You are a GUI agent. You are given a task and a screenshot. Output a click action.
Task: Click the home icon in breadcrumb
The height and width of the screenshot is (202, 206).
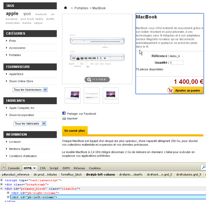(65, 8)
